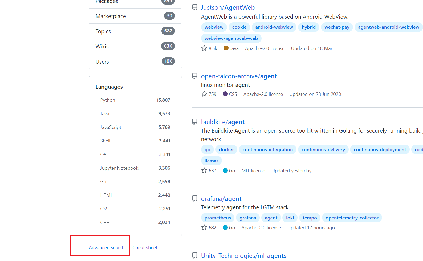Open the buildkite/agent repository
423x261 pixels.
click(223, 122)
